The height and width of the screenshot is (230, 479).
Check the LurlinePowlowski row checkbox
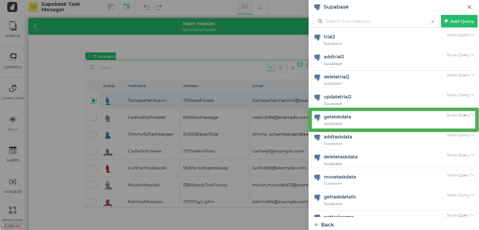pos(93,168)
